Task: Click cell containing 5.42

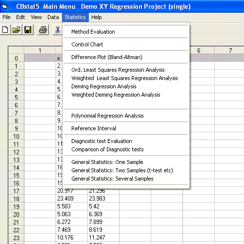Action: coord(103,206)
